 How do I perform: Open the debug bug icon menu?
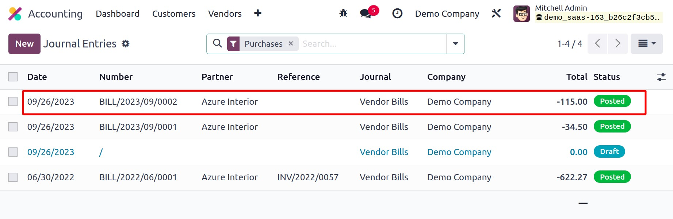click(x=343, y=14)
